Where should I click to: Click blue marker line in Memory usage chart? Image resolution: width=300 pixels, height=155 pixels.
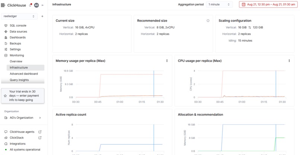154,84
